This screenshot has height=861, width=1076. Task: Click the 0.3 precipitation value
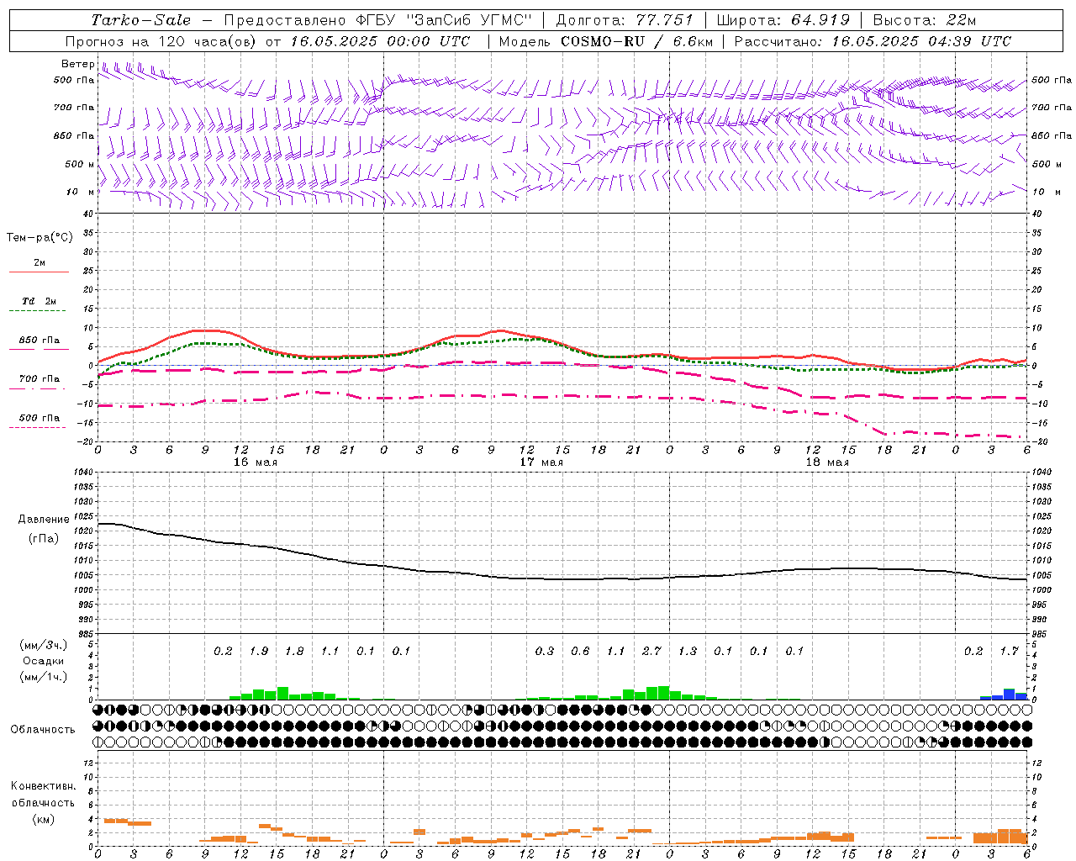tap(545, 651)
